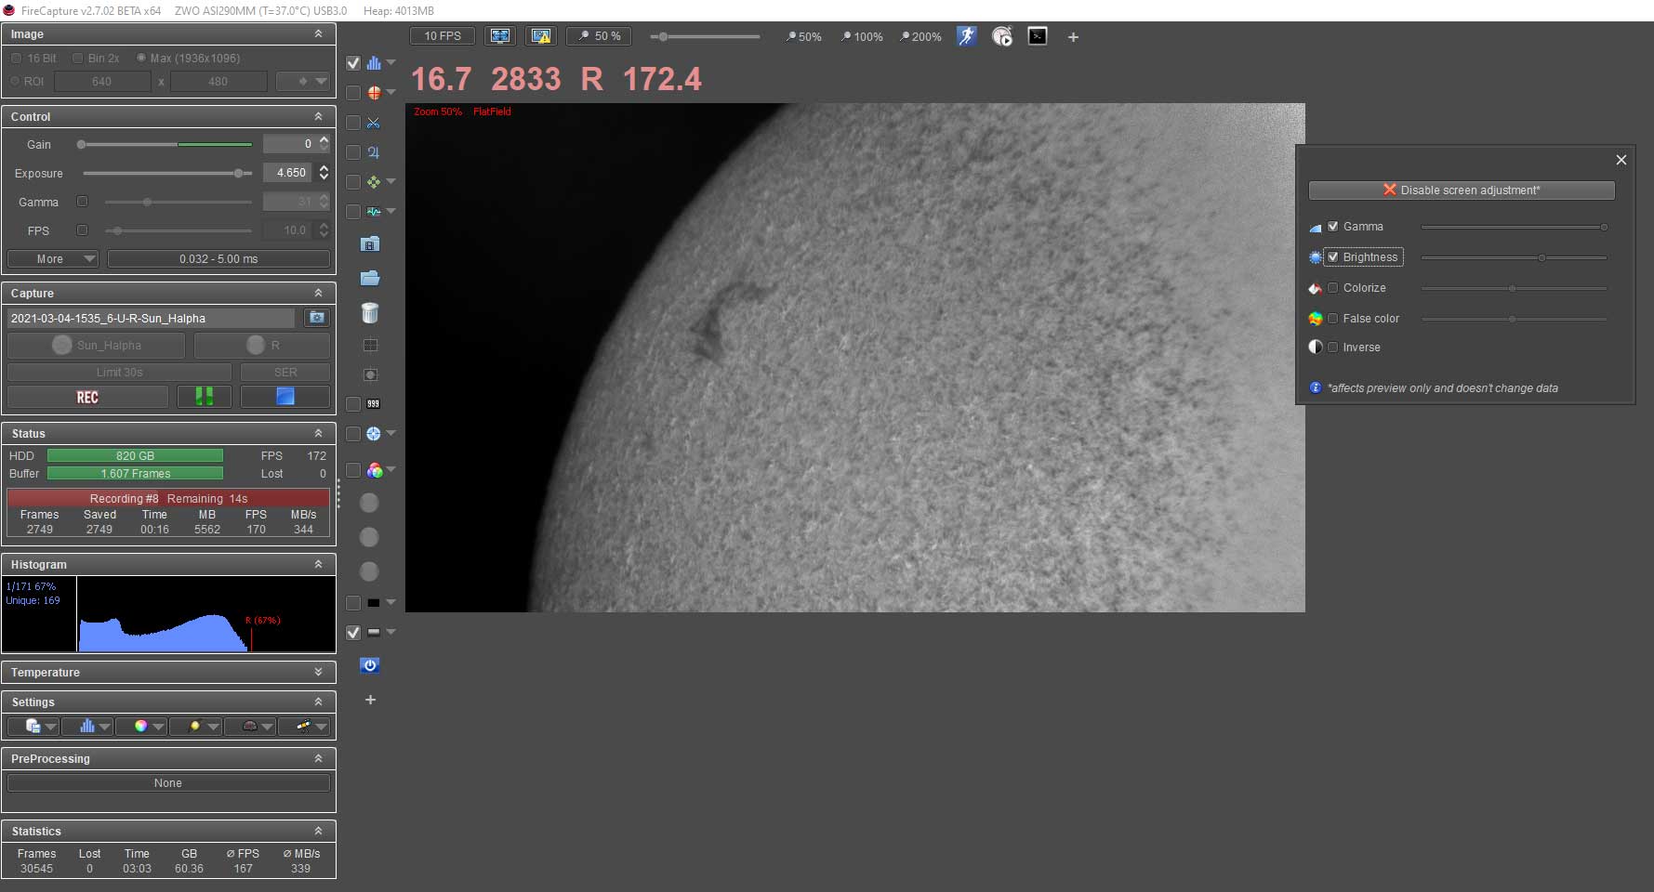Open the Settings color wheel dropdown
The image size is (1654, 892).
tap(141, 727)
